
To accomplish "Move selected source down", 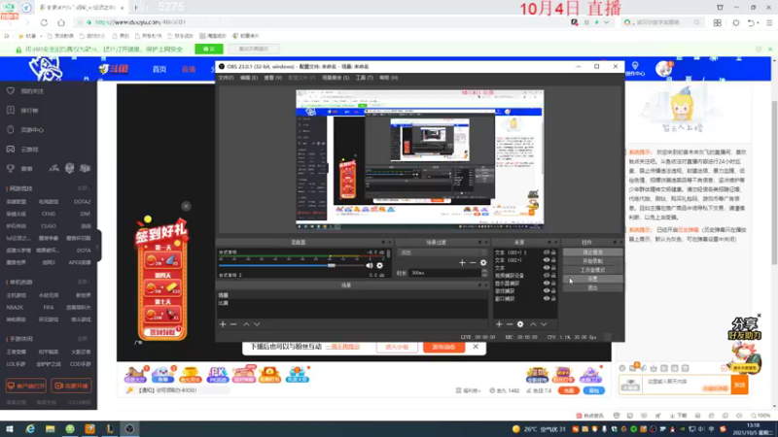I will (544, 324).
